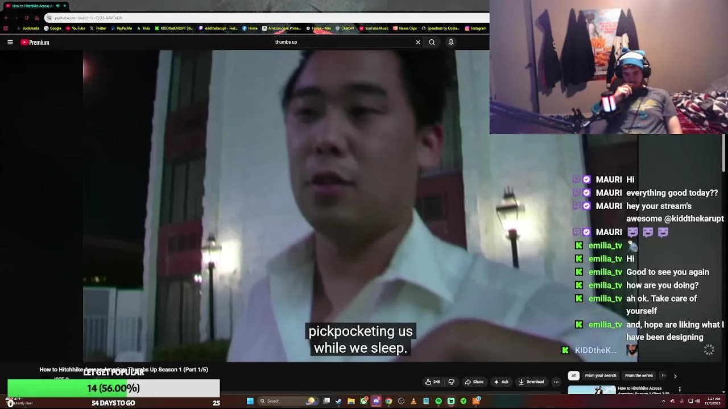The width and height of the screenshot is (728, 409).
Task: Open Google Chrome from the taskbar
Action: tap(388, 401)
